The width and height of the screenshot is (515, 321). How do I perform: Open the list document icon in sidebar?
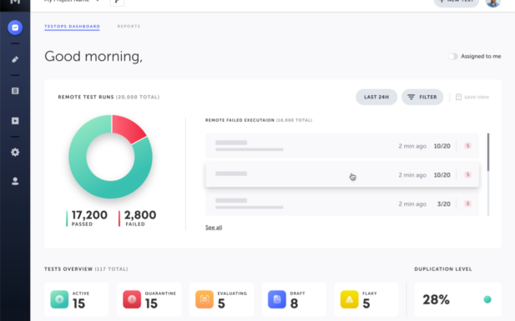[x=15, y=91]
